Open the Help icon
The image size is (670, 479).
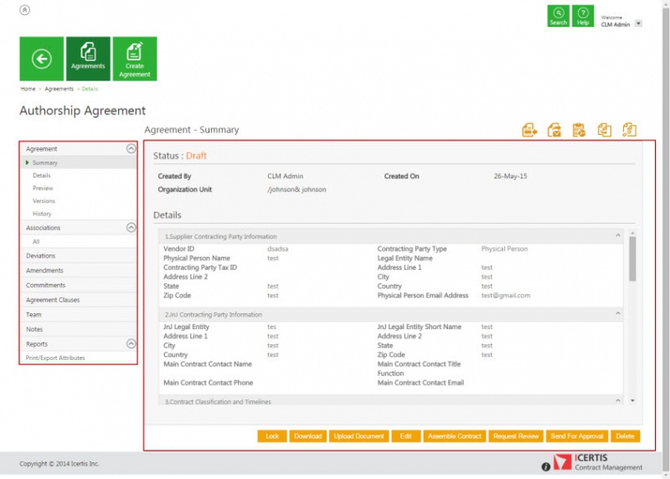tap(583, 16)
